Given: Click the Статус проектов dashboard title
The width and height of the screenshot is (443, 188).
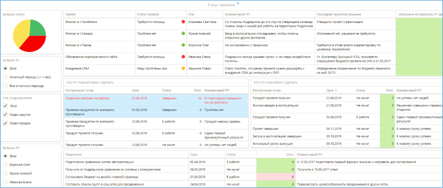Looking at the screenshot, I should click(221, 5).
